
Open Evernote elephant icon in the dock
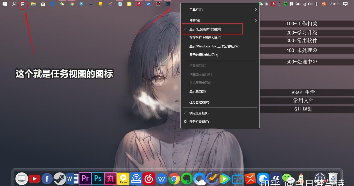click(187, 179)
